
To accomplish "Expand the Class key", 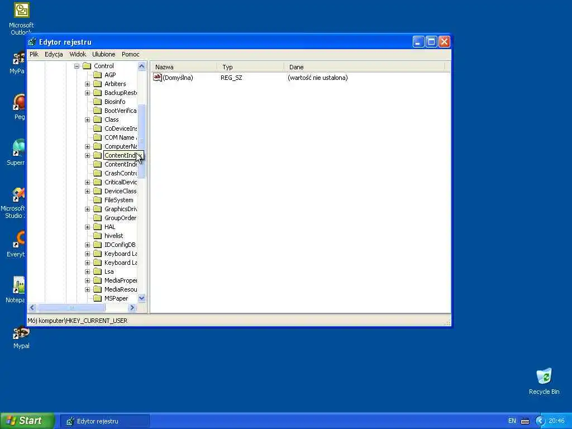I will [x=87, y=120].
